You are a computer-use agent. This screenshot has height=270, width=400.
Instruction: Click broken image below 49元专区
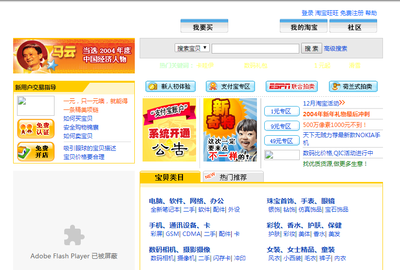[282, 155]
